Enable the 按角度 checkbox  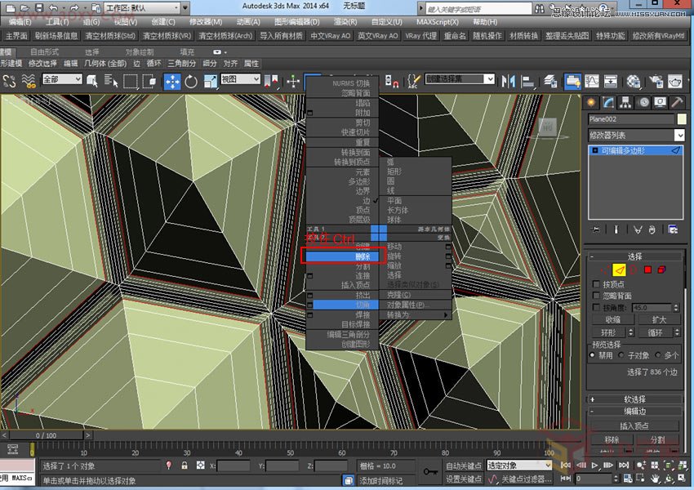click(596, 307)
